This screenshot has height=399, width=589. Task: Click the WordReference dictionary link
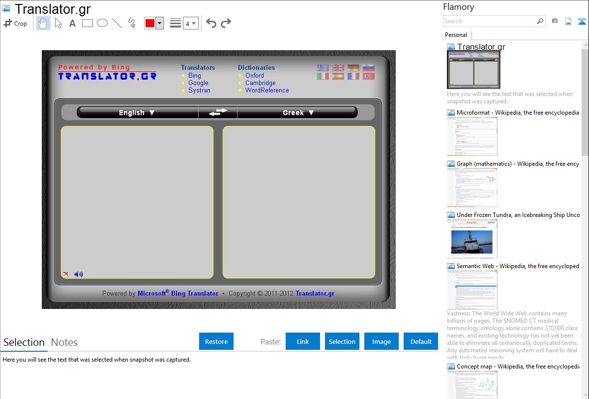(267, 90)
